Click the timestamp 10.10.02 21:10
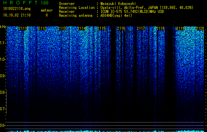 click(x=17, y=15)
